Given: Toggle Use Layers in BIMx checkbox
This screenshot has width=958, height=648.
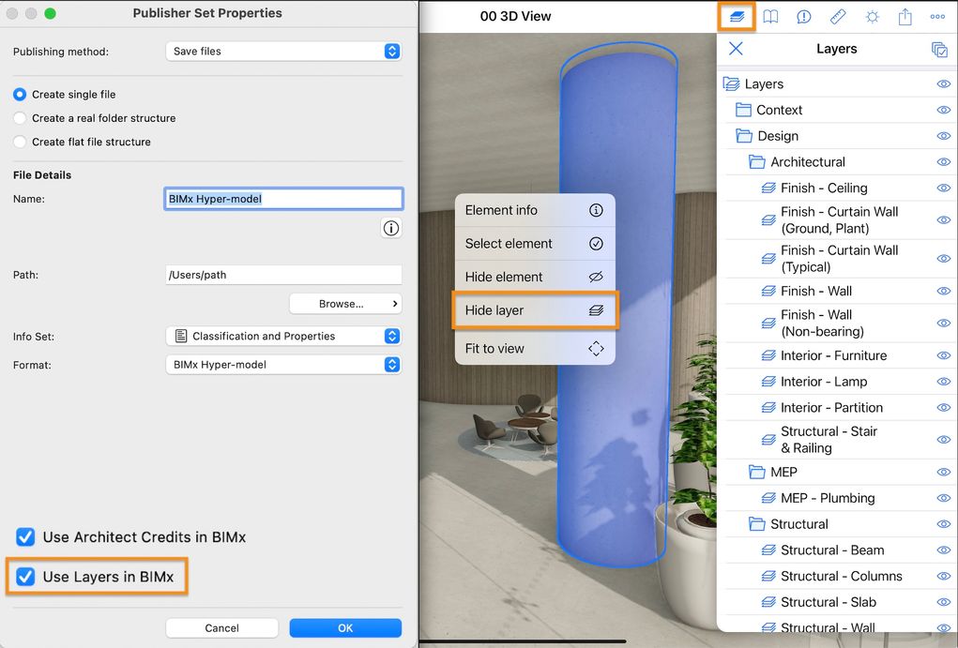Looking at the screenshot, I should (25, 577).
